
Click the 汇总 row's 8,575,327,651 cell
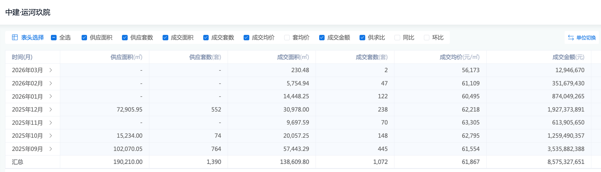(566, 162)
